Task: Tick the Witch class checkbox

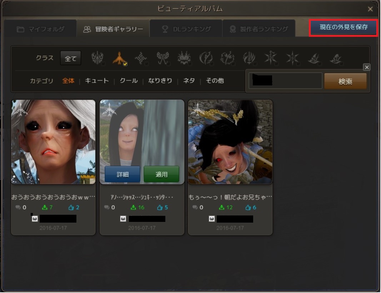Action: click(341, 64)
